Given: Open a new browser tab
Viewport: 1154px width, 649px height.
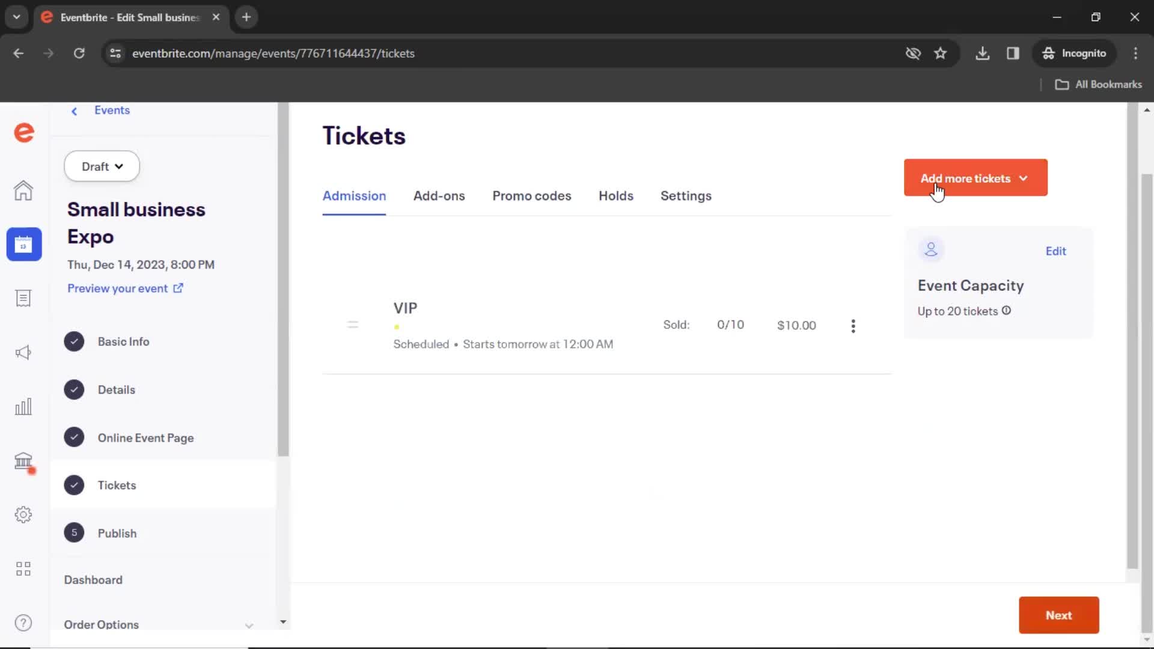Looking at the screenshot, I should pyautogui.click(x=246, y=17).
